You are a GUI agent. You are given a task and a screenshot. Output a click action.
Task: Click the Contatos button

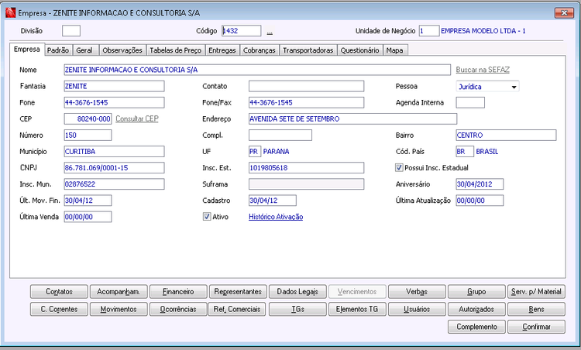59,291
